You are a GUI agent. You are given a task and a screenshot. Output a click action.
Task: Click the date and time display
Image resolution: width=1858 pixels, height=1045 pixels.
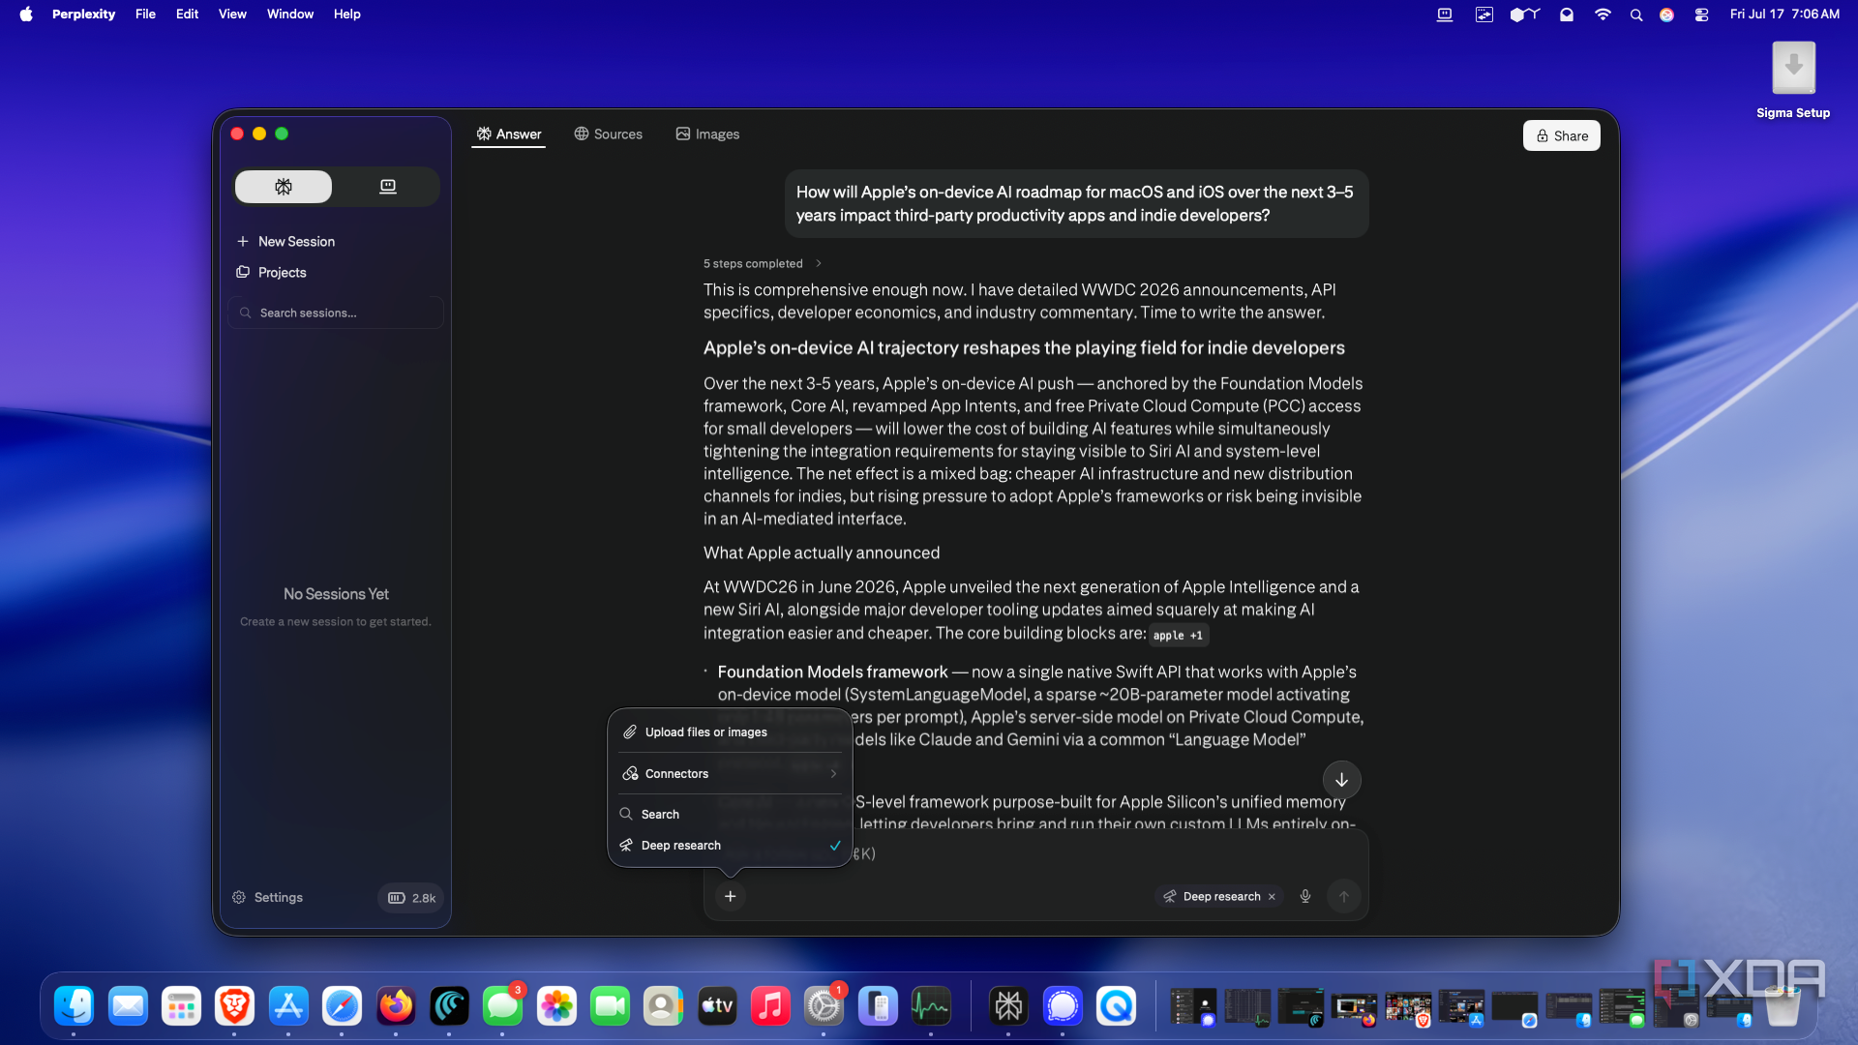tap(1784, 15)
